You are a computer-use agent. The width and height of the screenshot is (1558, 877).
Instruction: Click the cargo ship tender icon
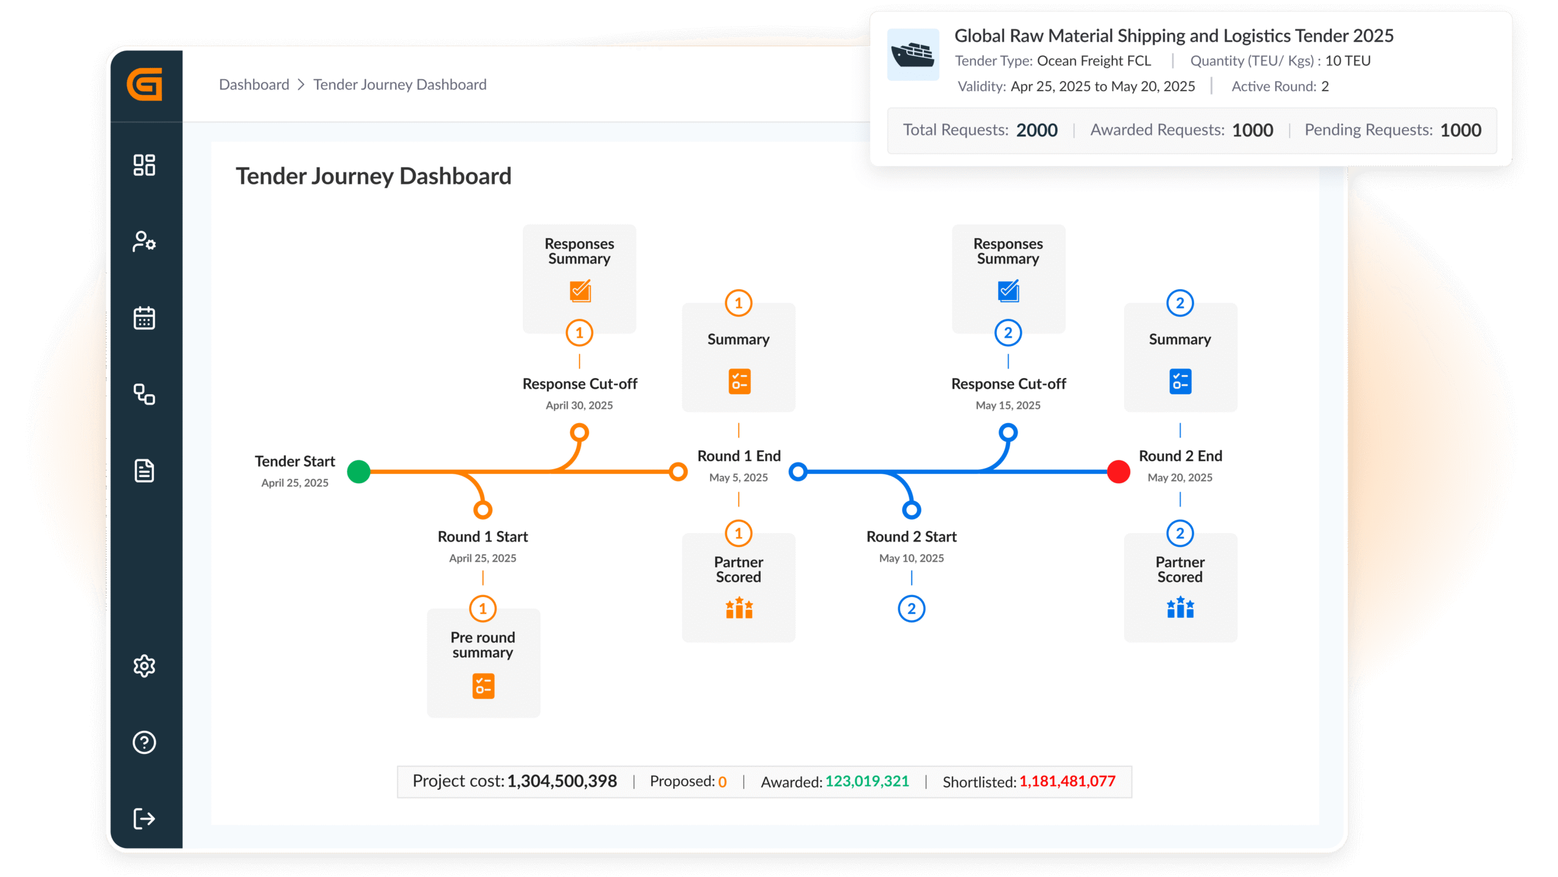[913, 55]
